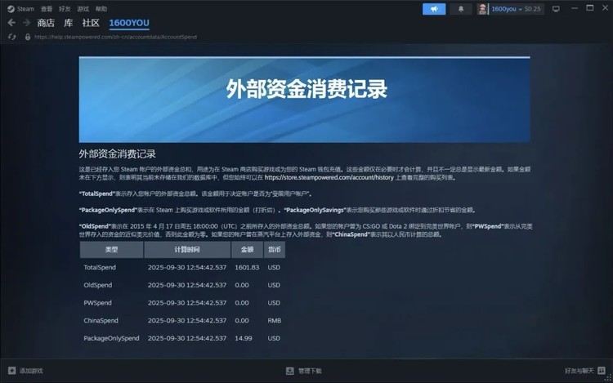613x383 pixels.
Task: Click the 计算时间 column header
Action: coord(187,249)
